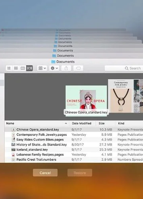Image resolution: width=143 pixels, height=199 pixels.
Task: Select Lebanese Family Recipes.pages file icon
Action: pos(14,155)
